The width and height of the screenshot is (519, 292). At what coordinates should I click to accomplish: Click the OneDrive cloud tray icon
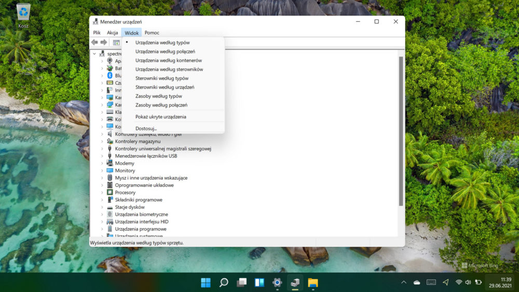pos(417,282)
